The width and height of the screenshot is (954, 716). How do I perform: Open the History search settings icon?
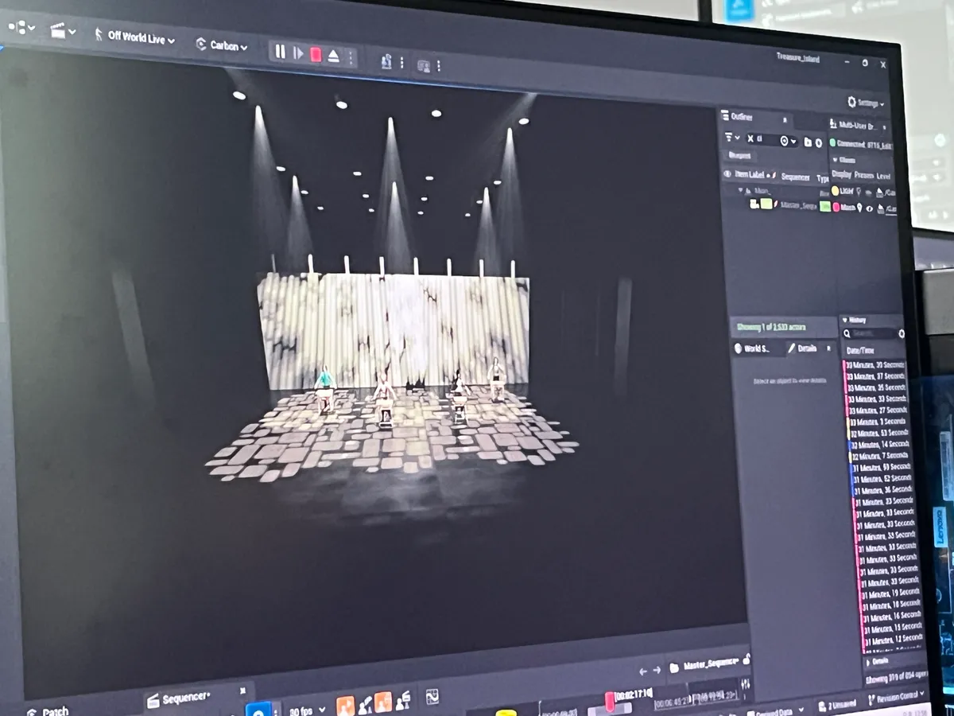click(902, 334)
